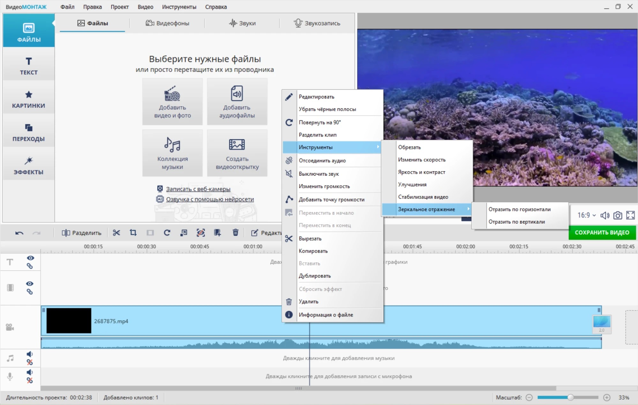Screen dimensions: 638x405
Task: Toggle microphone track unlink icon
Action: pyautogui.click(x=30, y=380)
